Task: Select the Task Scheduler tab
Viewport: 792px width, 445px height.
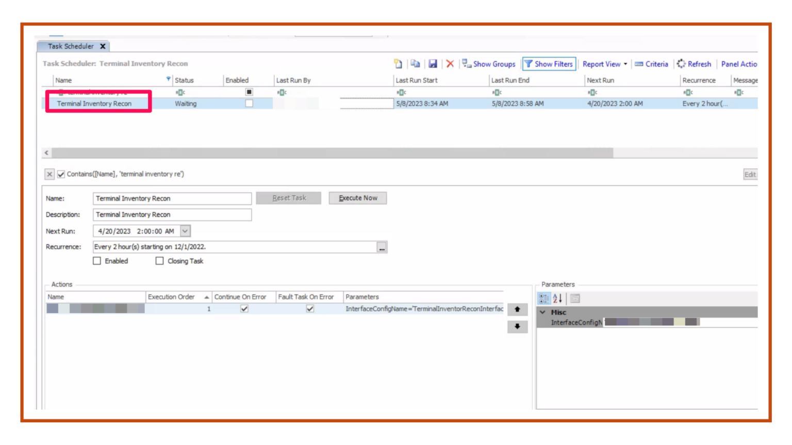Action: point(71,46)
